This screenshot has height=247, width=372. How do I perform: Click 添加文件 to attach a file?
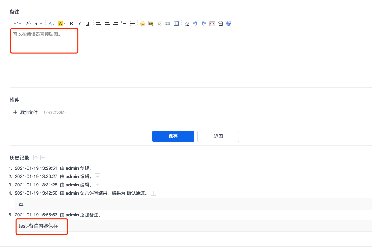point(25,112)
